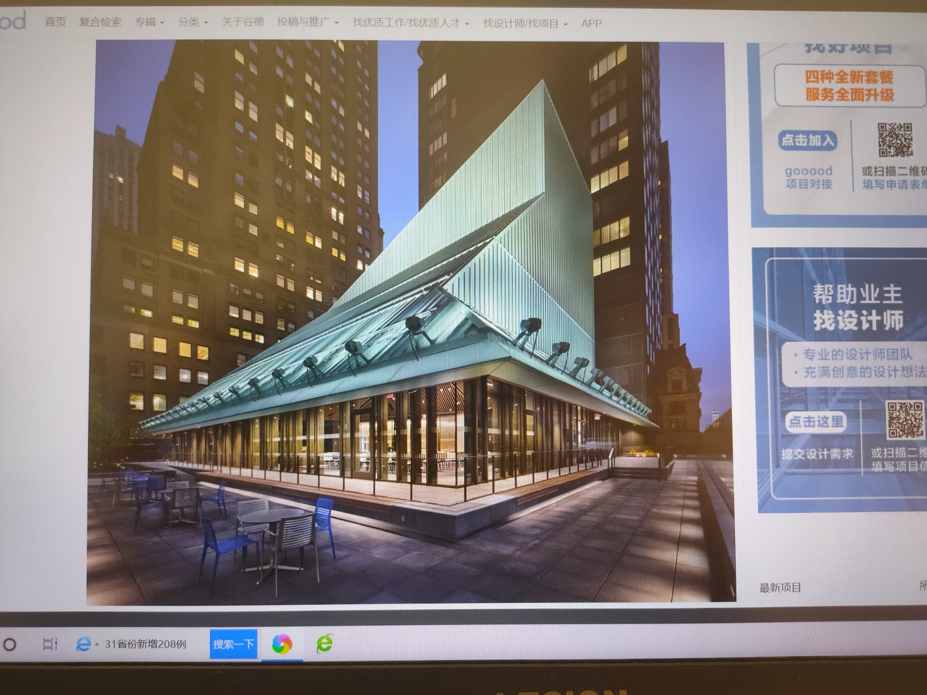927x695 pixels.
Task: Expand 找优质工作/找优质人才 menu
Action: click(411, 22)
